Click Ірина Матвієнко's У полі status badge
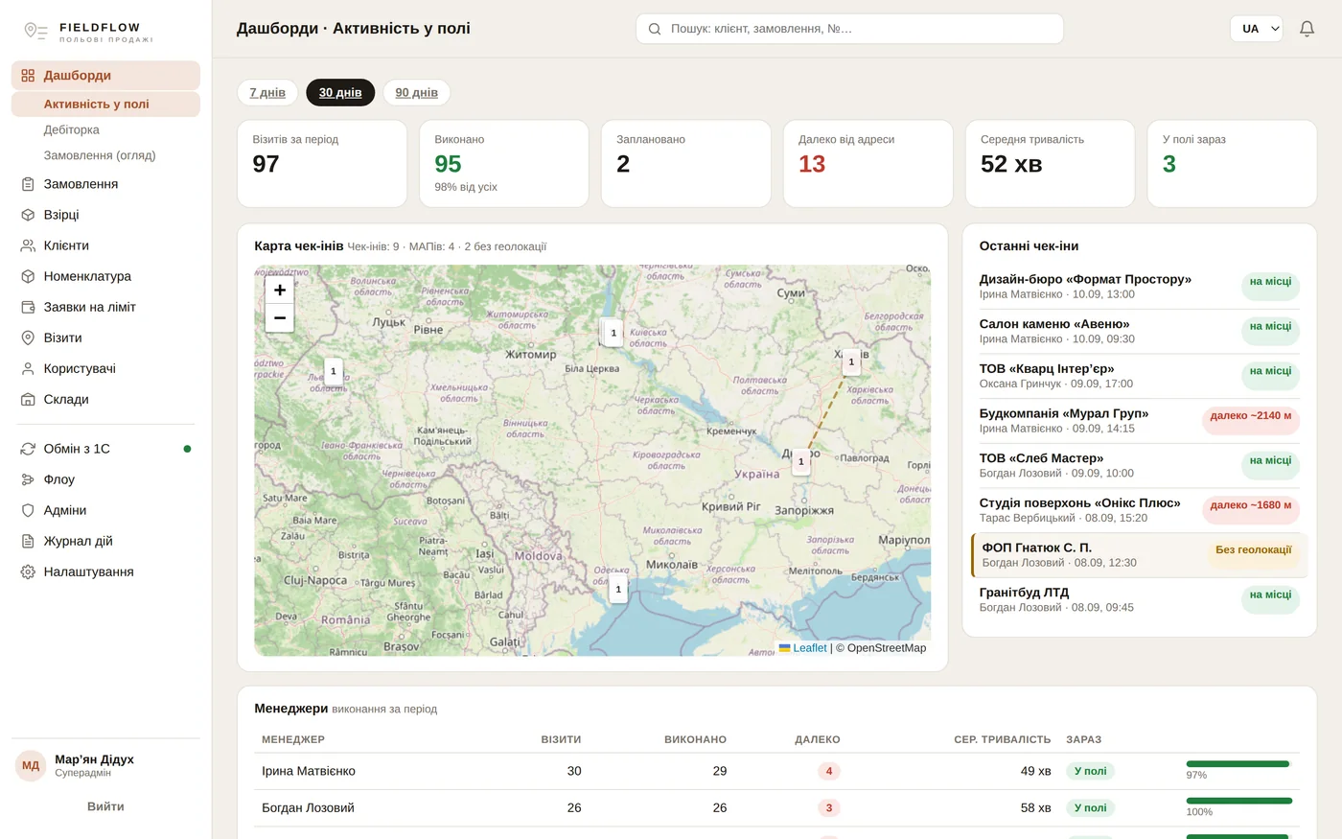The height and width of the screenshot is (839, 1342). [x=1090, y=771]
